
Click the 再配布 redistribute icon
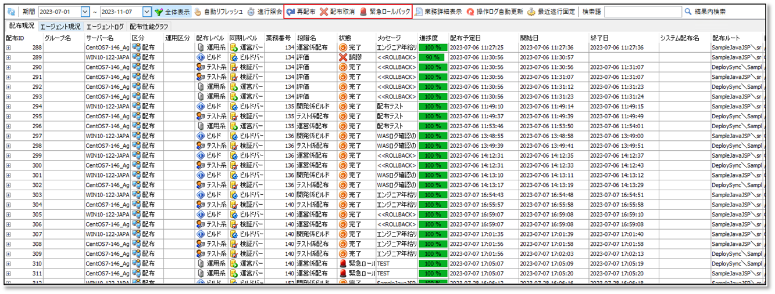290,12
